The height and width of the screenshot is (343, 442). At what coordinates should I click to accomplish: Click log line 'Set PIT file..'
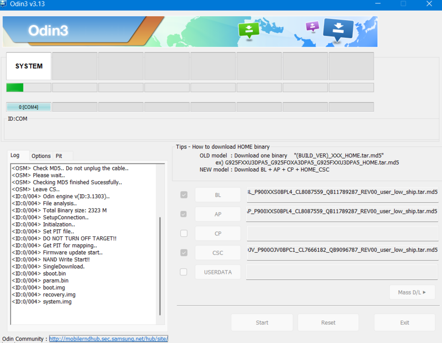click(x=43, y=232)
